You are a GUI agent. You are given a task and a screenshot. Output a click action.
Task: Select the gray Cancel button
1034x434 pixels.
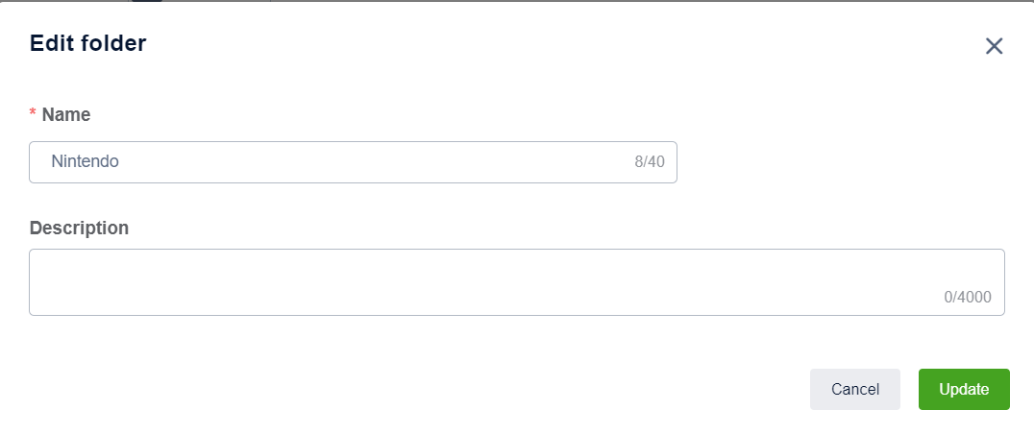point(855,389)
